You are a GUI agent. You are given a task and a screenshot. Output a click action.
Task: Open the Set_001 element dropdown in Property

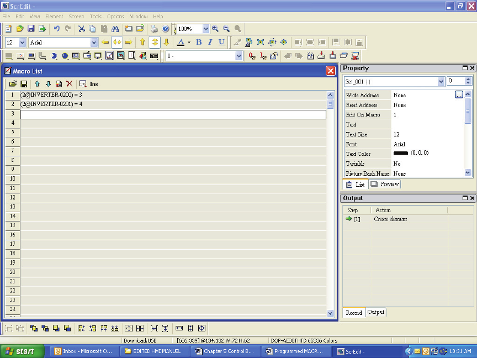click(441, 81)
